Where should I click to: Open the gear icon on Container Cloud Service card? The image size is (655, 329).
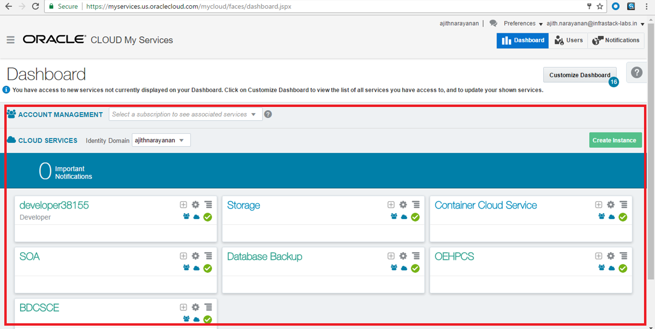click(x=611, y=204)
